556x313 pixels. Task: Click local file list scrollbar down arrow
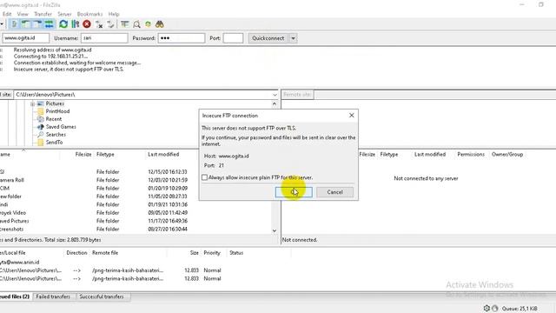(275, 230)
